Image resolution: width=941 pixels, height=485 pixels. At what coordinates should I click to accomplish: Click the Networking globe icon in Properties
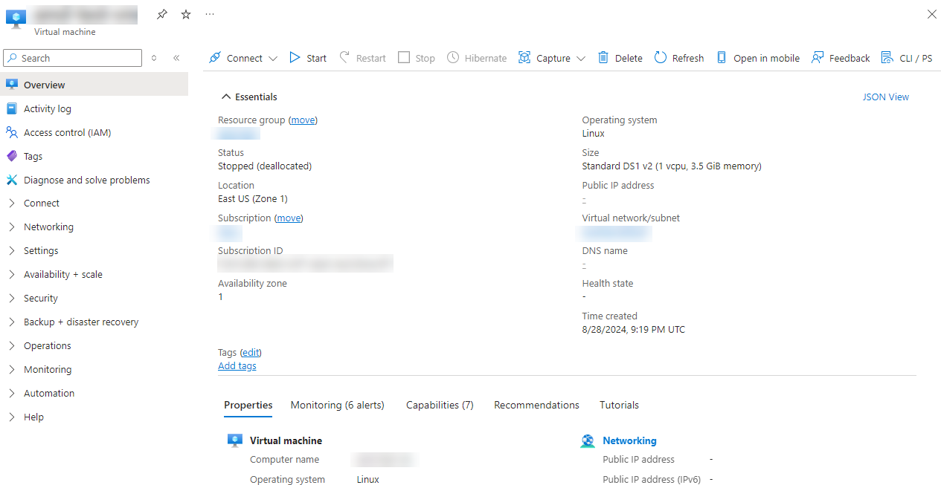coord(588,441)
